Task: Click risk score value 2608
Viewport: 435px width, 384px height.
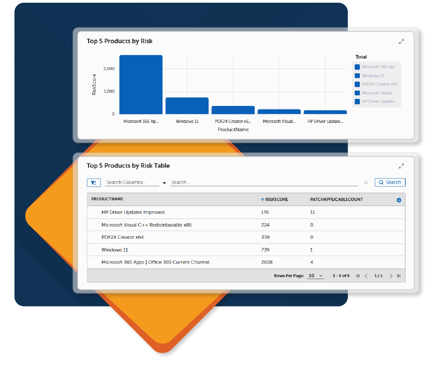Action: click(267, 262)
